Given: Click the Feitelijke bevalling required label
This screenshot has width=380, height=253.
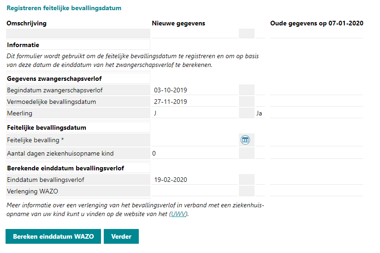Looking at the screenshot, I should pos(36,140).
